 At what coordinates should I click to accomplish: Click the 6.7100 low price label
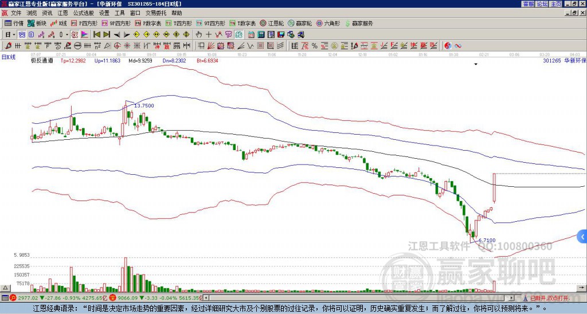point(487,240)
